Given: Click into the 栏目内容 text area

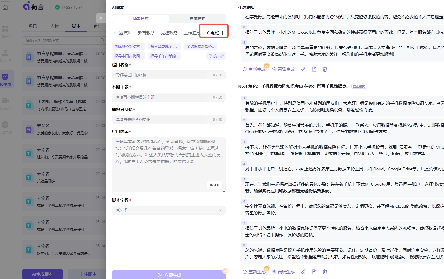Looking at the screenshot, I should pos(168,164).
